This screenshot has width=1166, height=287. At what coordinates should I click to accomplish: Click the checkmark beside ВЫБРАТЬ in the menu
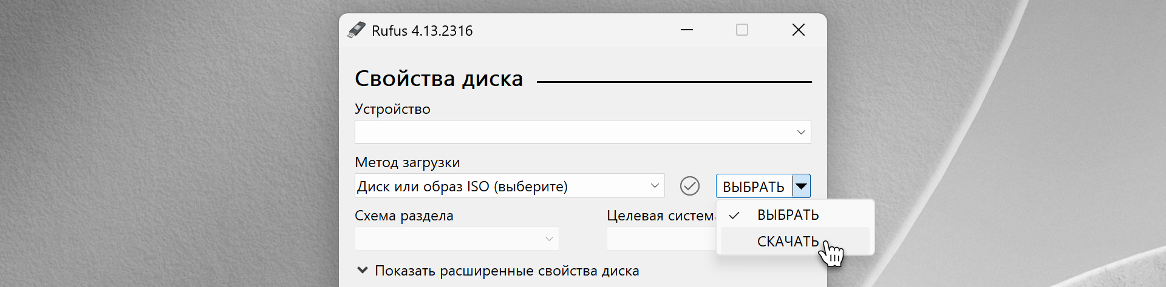pyautogui.click(x=734, y=216)
